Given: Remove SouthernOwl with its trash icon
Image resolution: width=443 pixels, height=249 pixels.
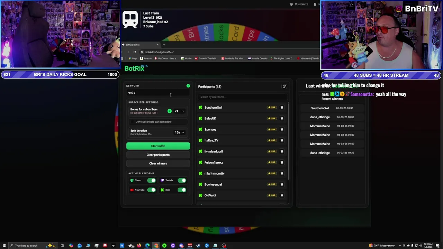Looking at the screenshot, I should pos(282,107).
